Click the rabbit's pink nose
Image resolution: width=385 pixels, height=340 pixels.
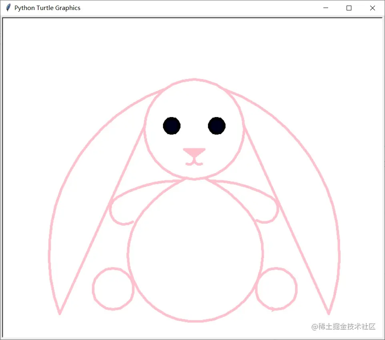(x=194, y=152)
